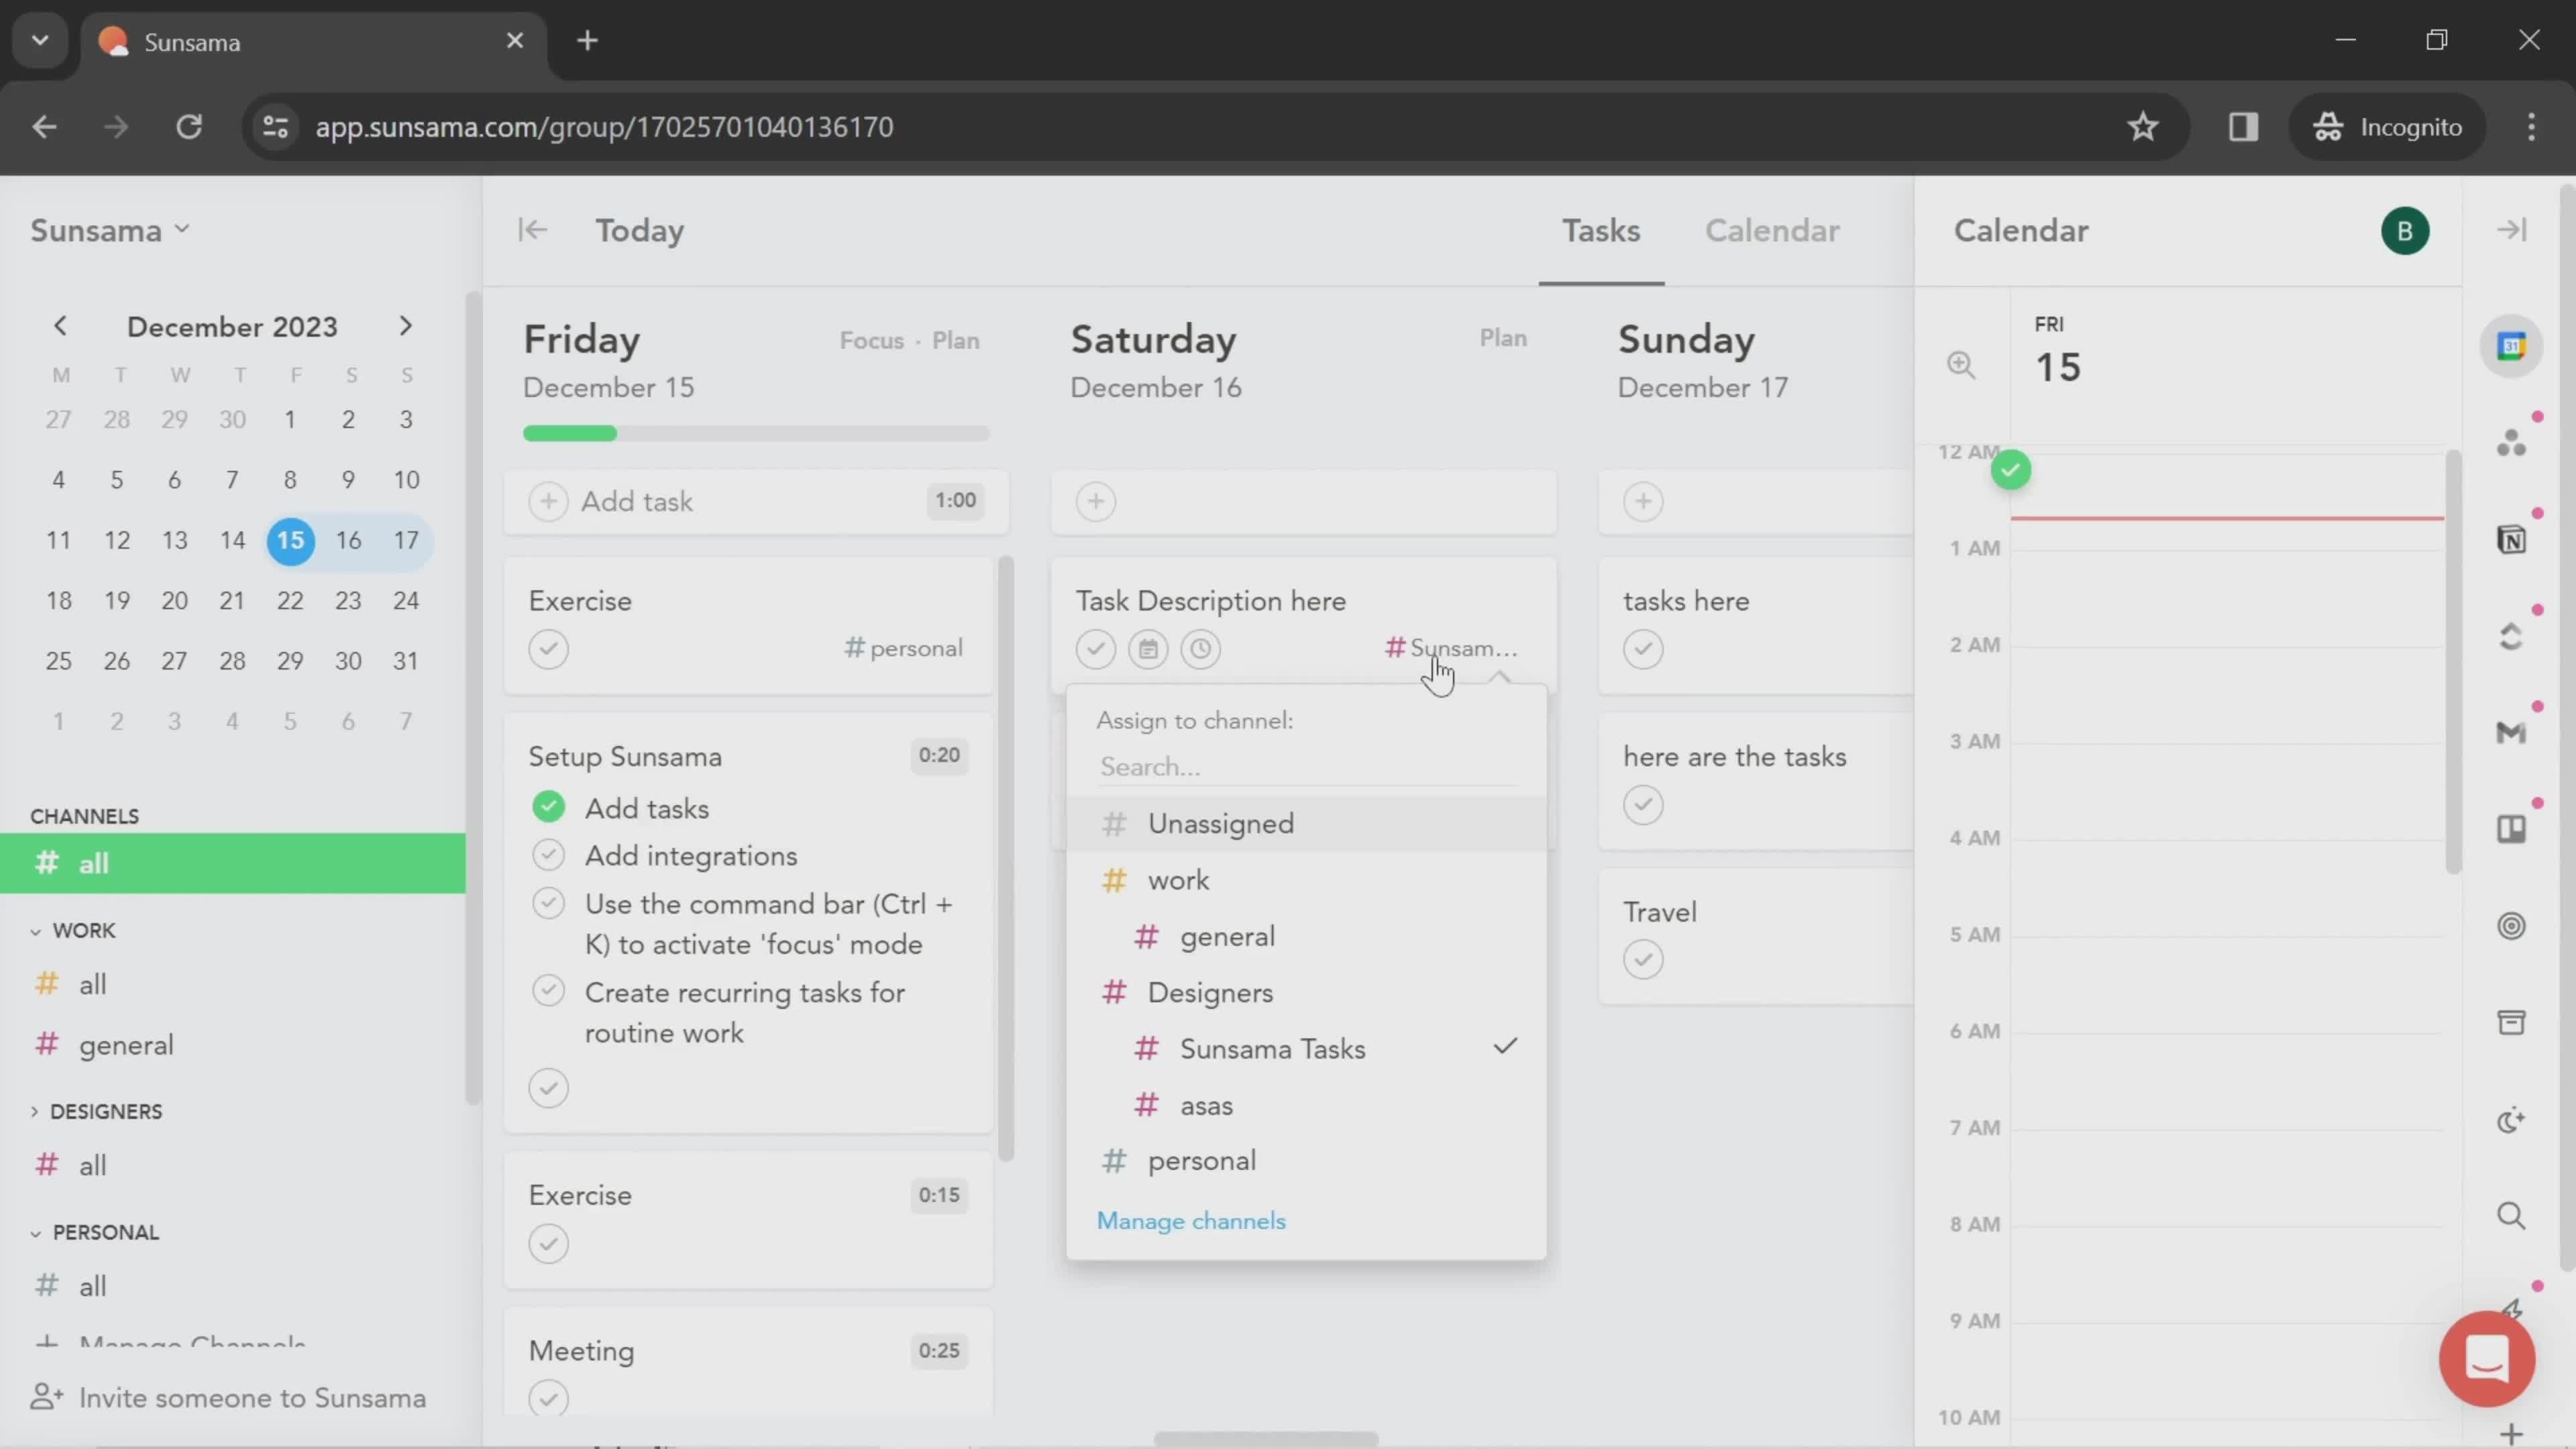
Task: Mark Travel task complete
Action: click(x=1643, y=960)
